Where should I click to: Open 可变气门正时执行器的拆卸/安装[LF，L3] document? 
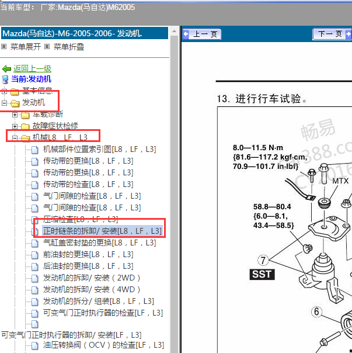(x=72, y=335)
